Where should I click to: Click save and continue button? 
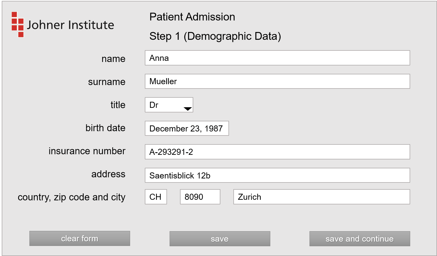click(x=359, y=239)
